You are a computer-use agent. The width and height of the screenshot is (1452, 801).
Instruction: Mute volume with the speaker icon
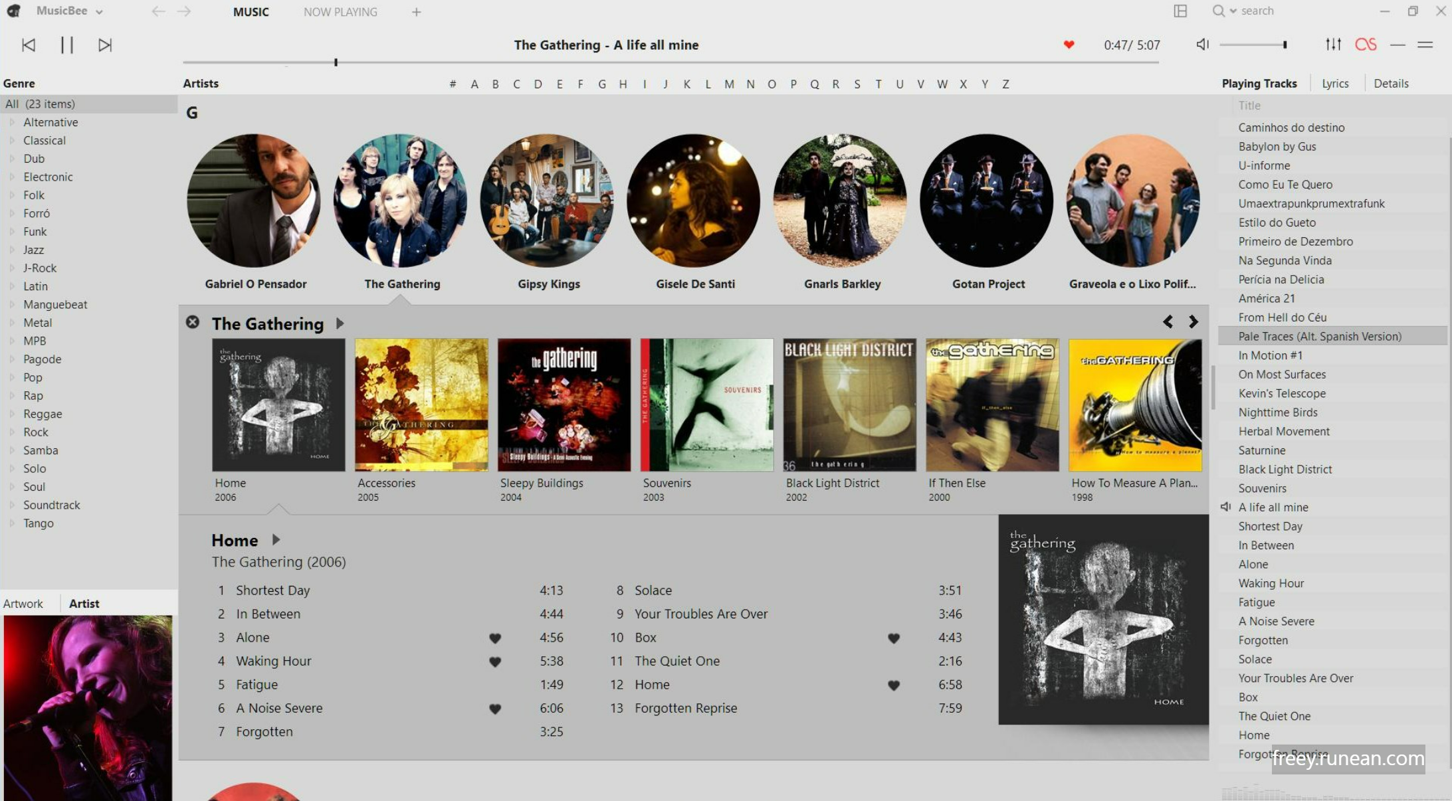[x=1202, y=44]
